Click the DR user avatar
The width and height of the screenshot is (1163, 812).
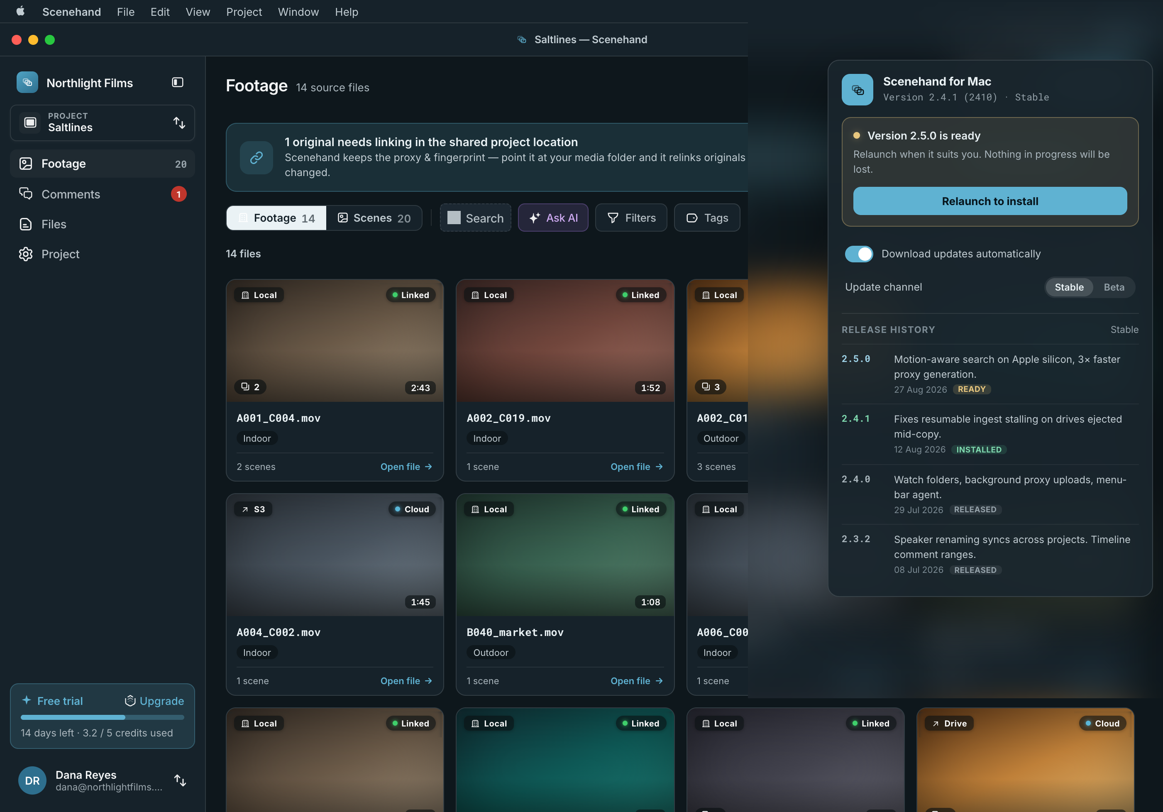(x=32, y=780)
